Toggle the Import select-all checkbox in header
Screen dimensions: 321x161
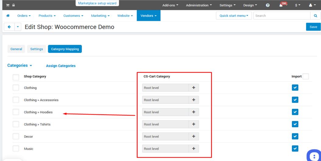[x=306, y=77]
